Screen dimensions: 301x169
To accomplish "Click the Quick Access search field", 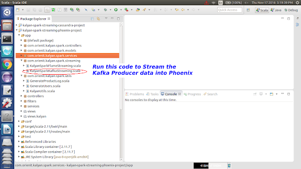I will tap(230, 10).
